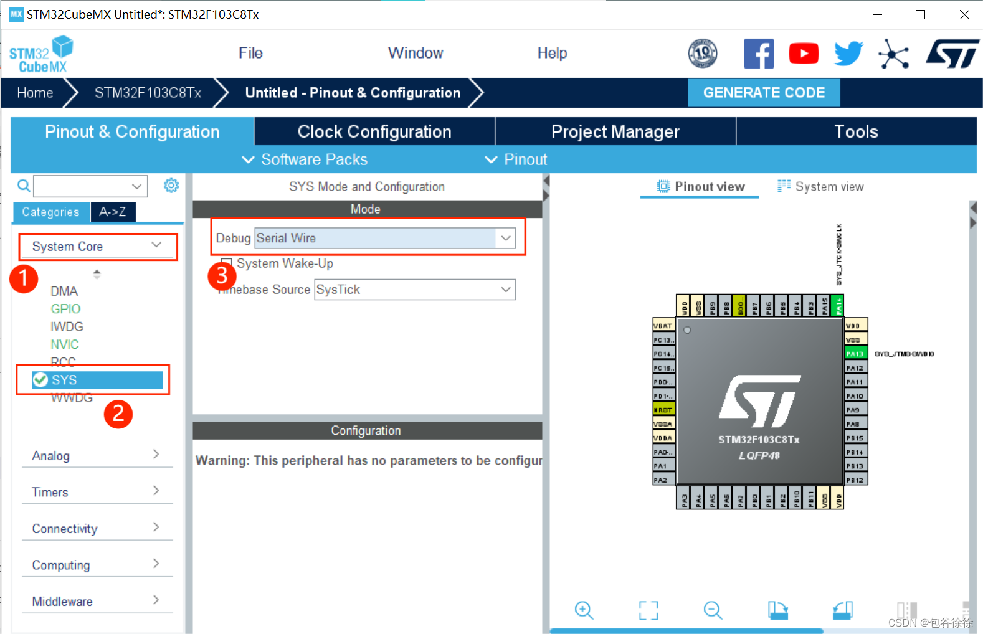983x634 pixels.
Task: Click the GENERATE CODE button
Action: click(764, 93)
